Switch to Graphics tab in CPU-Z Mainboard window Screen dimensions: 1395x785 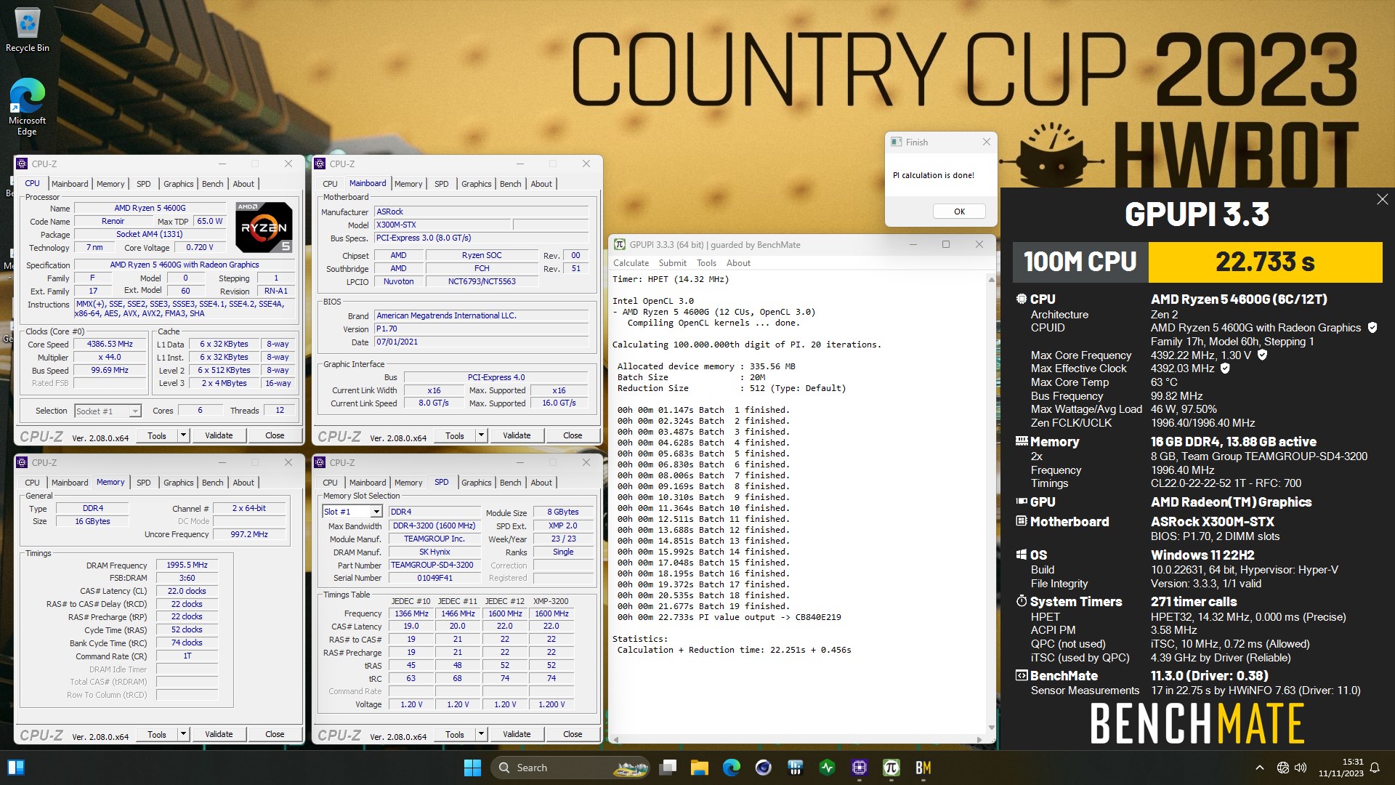(x=476, y=184)
